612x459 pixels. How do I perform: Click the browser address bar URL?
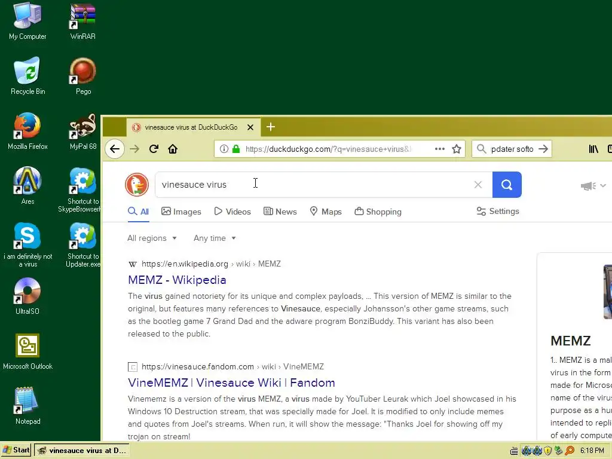(328, 149)
